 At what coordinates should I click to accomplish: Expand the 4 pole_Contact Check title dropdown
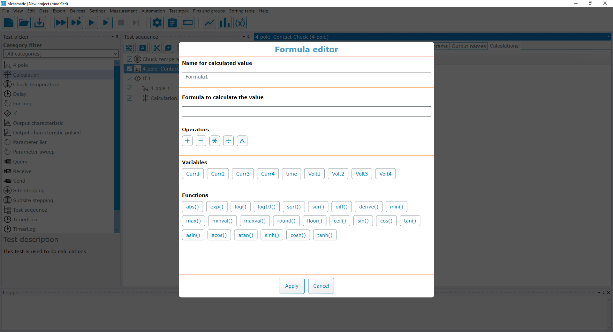[x=608, y=37]
